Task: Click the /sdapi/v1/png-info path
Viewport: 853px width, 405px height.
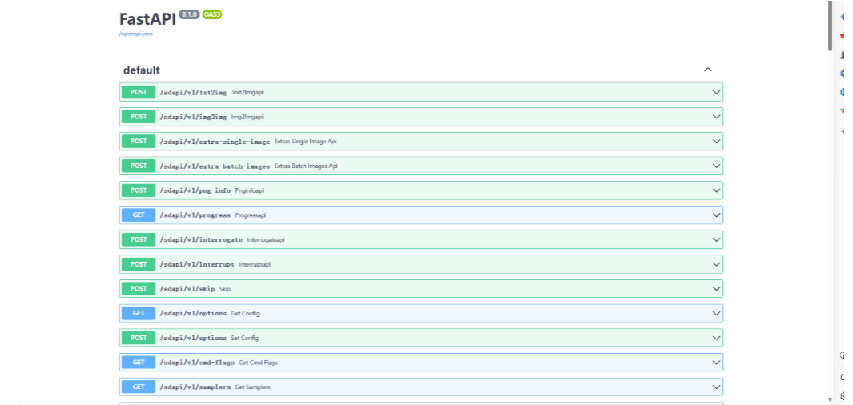Action: [x=195, y=190]
